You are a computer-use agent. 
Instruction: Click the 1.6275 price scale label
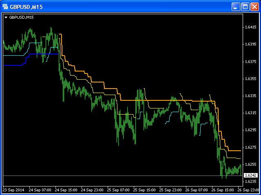click(x=251, y=147)
